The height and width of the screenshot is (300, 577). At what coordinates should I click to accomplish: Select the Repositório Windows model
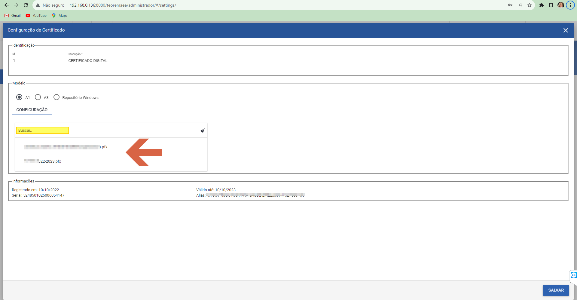click(x=56, y=97)
